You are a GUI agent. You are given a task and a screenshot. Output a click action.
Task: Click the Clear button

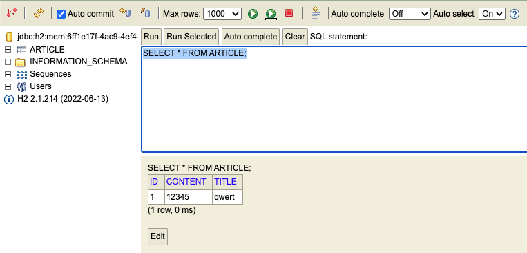(x=295, y=37)
